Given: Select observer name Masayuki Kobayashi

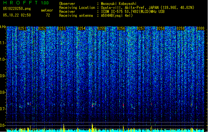Looking at the screenshot, I should [x=119, y=4].
